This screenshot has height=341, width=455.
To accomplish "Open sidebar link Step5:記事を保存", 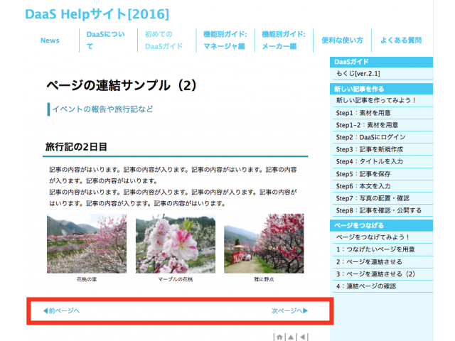I will click(x=363, y=174).
